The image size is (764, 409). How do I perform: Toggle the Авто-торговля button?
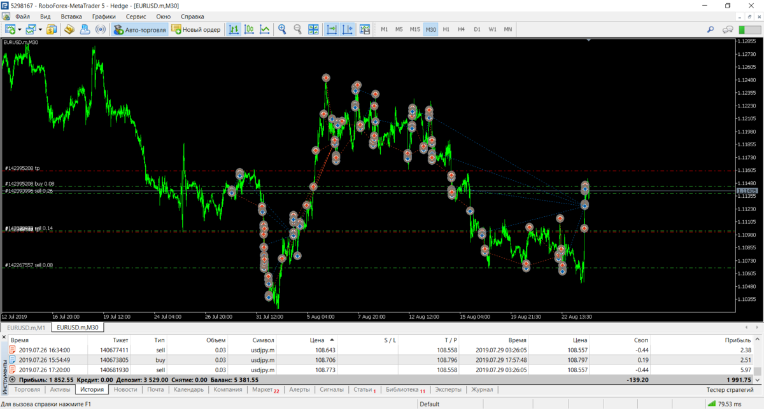(x=139, y=29)
